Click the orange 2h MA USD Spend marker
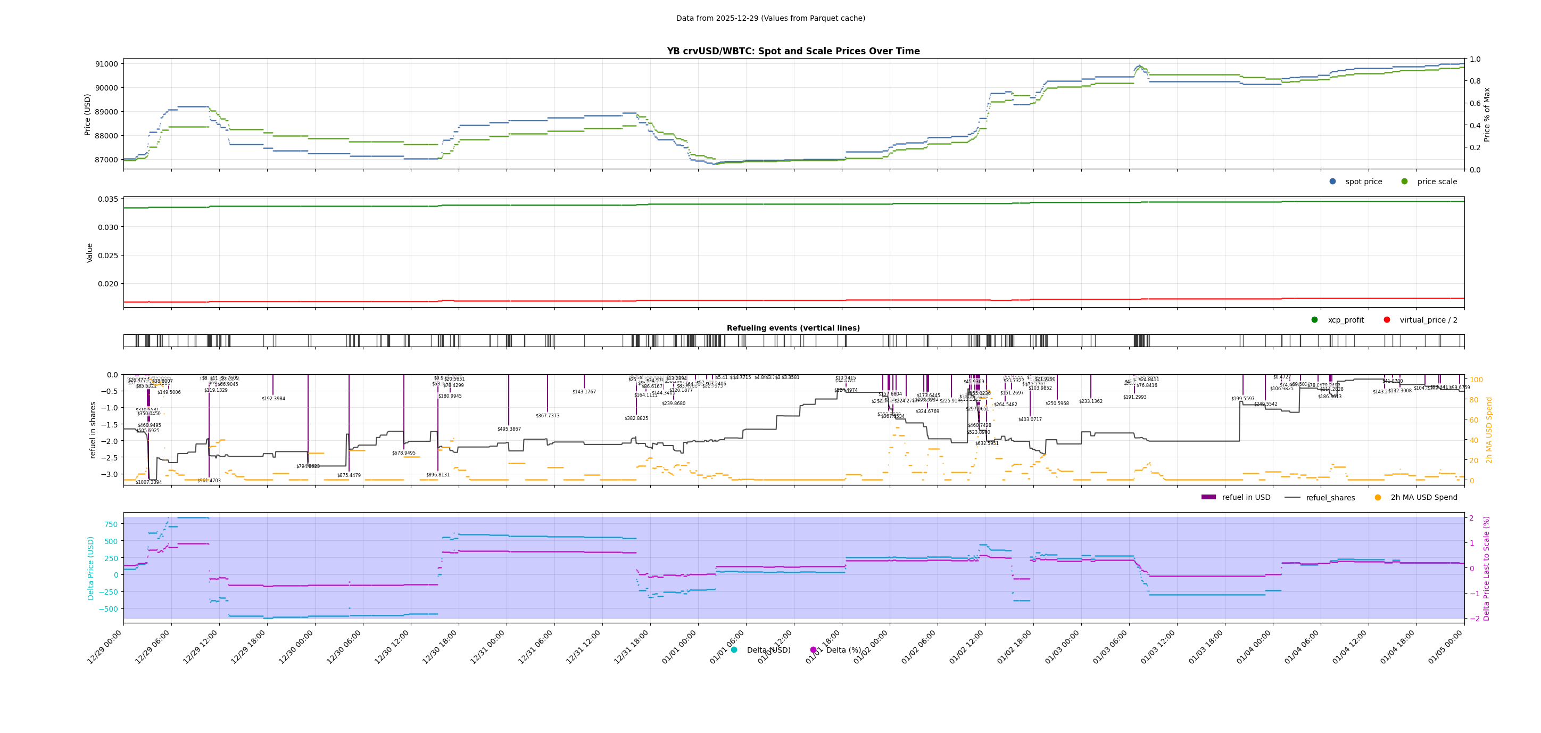Screen dimensions: 1541x733 1378,497
